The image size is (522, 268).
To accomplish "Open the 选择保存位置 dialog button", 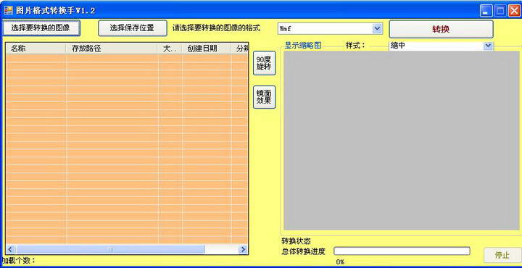I will [132, 28].
